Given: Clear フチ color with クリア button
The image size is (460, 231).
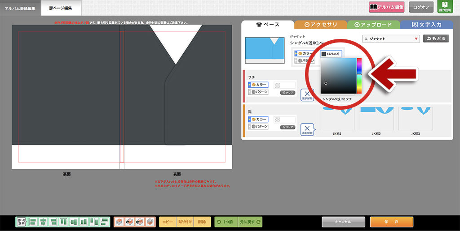Looking at the screenshot, I should point(287,92).
